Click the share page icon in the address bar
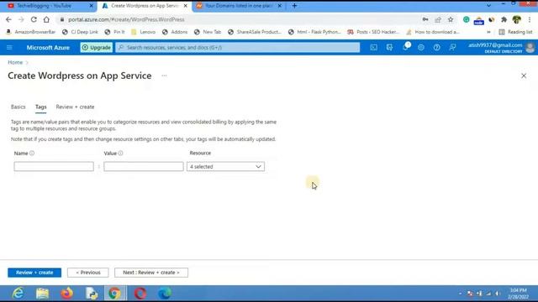This screenshot has height=302, width=538. (438, 19)
